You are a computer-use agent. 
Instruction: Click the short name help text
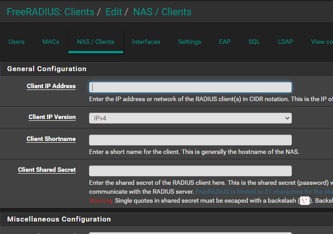(x=194, y=152)
